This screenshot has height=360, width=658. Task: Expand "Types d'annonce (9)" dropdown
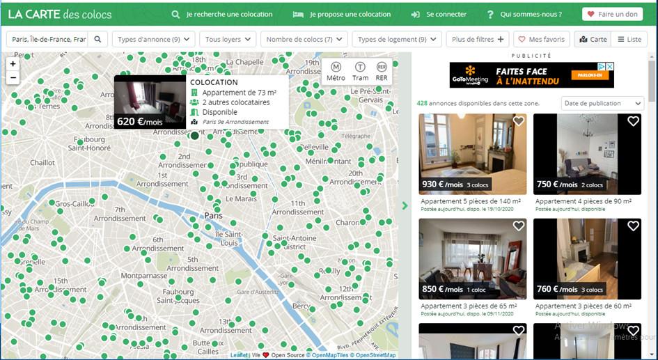click(x=154, y=39)
